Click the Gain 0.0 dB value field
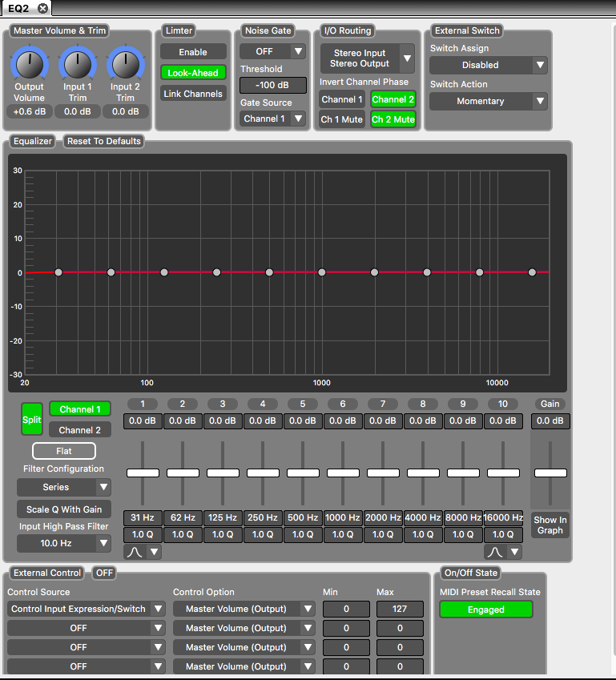Image resolution: width=616 pixels, height=680 pixels. tap(550, 420)
